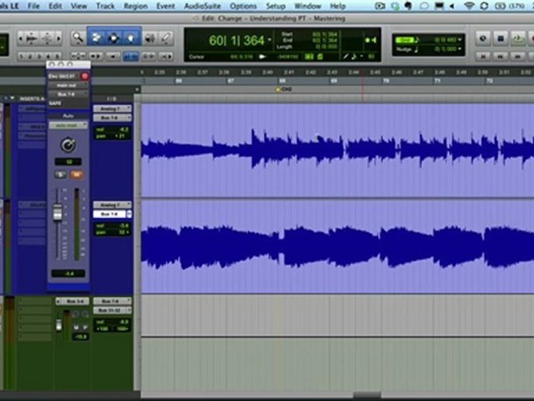Select zoom preset 3

point(39,56)
